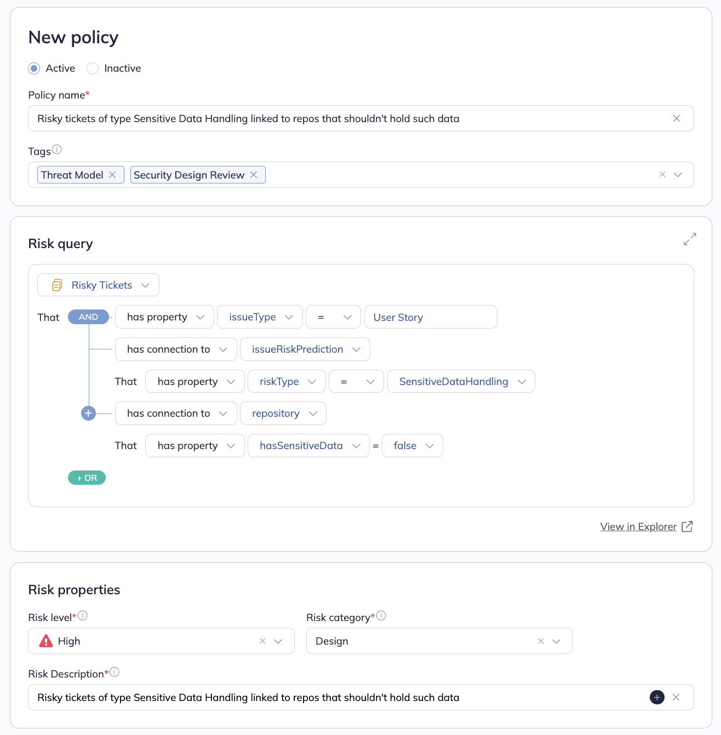Expand the Risk category Design dropdown

[x=557, y=641]
